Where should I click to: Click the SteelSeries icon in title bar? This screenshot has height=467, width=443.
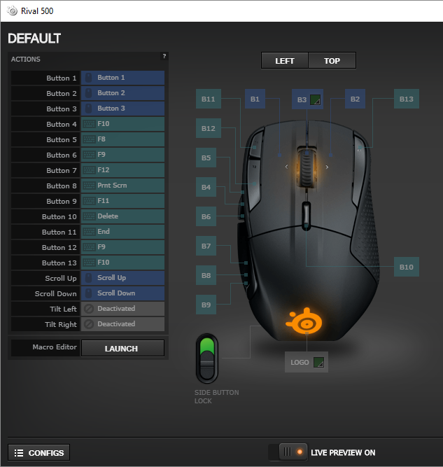coord(12,11)
